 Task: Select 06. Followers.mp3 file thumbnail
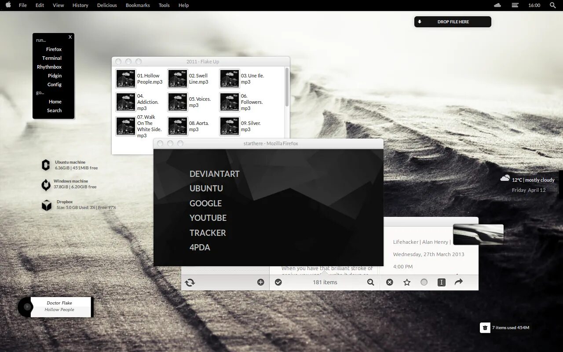[x=230, y=102]
